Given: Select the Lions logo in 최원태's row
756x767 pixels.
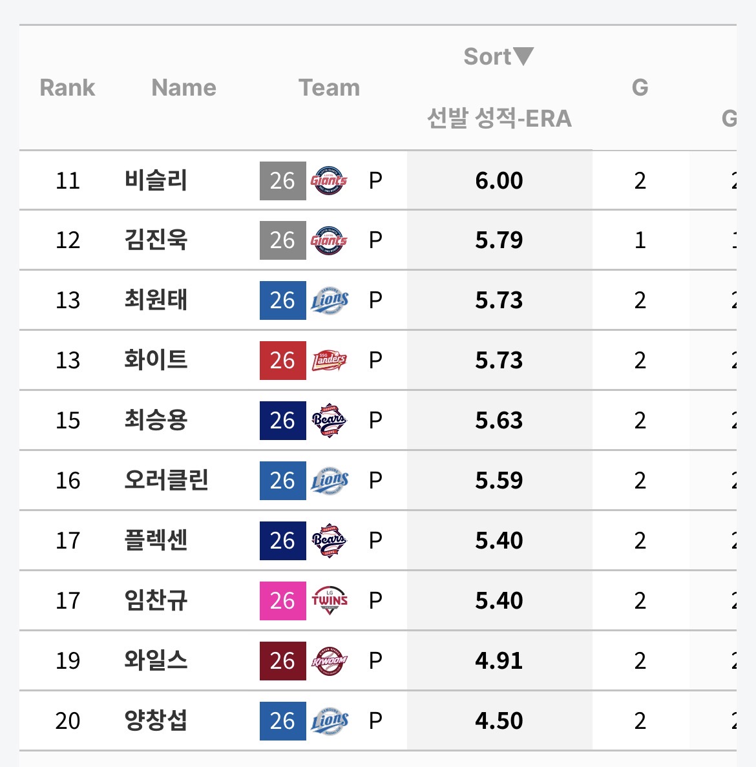Looking at the screenshot, I should pyautogui.click(x=329, y=300).
